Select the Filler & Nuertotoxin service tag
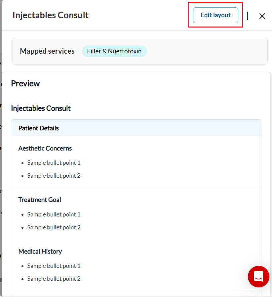This screenshot has height=297, width=272. click(x=114, y=51)
